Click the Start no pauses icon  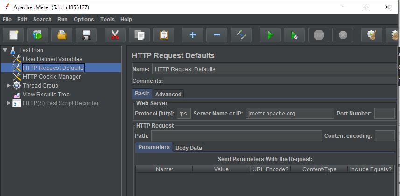(294, 35)
